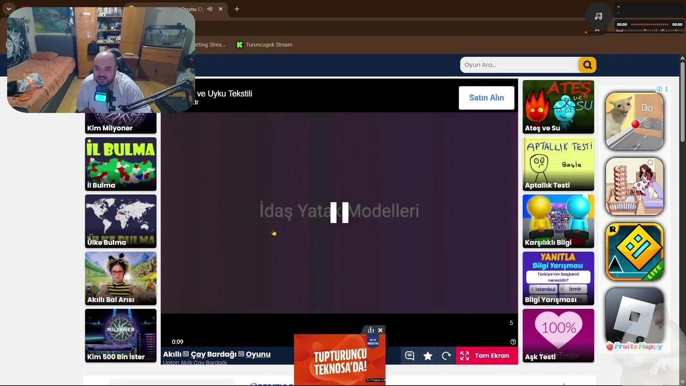Open the ad options three-dot menu

(x=666, y=89)
